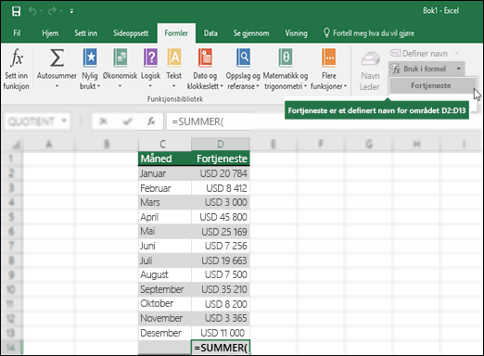Select row 2 header
Screen dimensions: 484x356
[11, 173]
